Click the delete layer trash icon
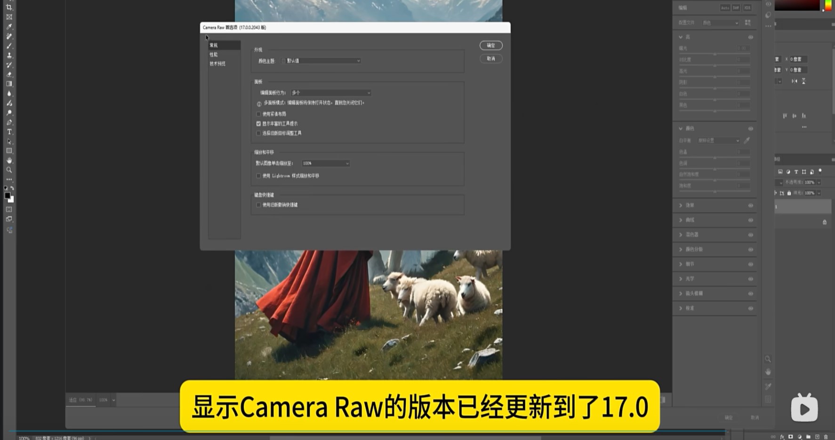 [x=826, y=437]
